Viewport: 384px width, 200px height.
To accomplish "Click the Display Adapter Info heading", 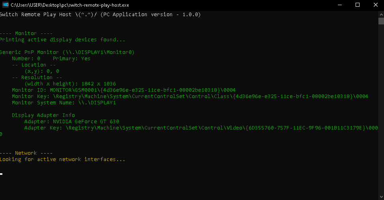I will click(x=43, y=115).
